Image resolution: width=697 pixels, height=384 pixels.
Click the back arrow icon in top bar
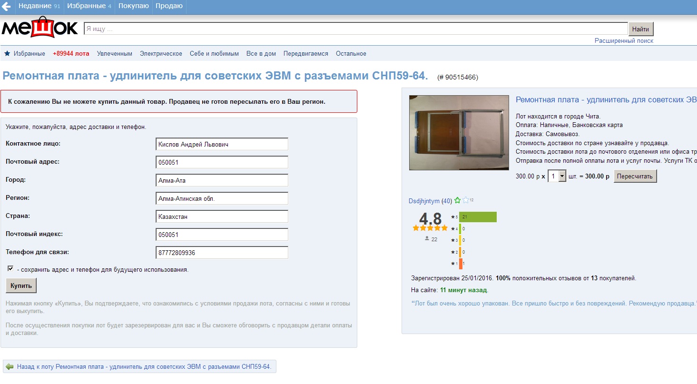[7, 7]
